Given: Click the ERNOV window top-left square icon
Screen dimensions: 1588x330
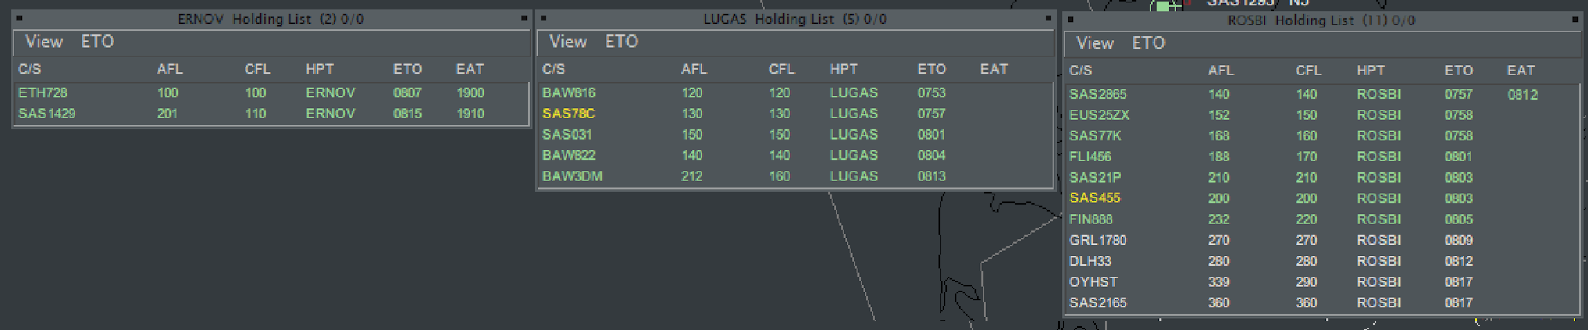Looking at the screenshot, I should [x=20, y=18].
